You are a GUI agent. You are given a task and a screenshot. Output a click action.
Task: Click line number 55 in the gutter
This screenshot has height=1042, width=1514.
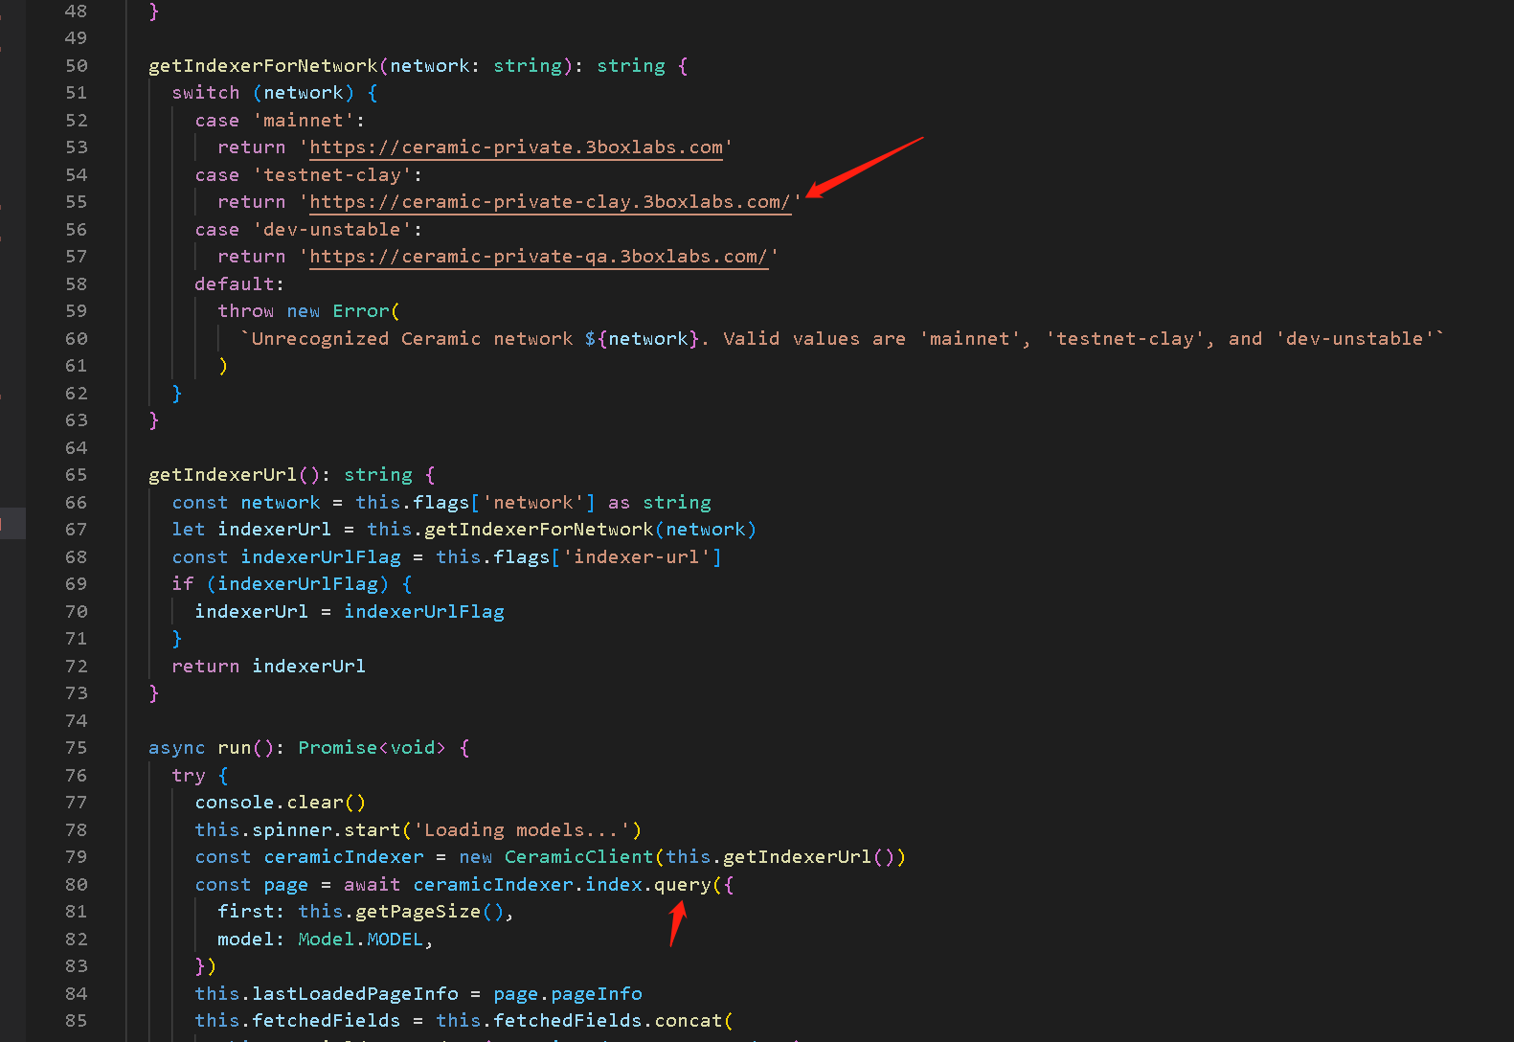coord(76,202)
